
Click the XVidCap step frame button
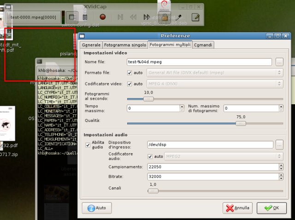[120, 18]
